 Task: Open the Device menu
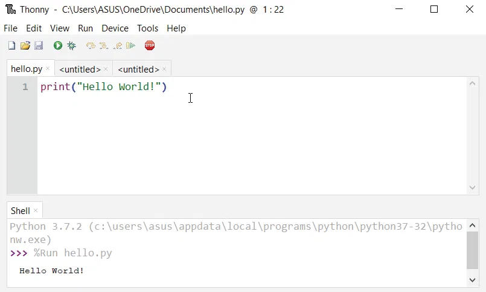[115, 28]
